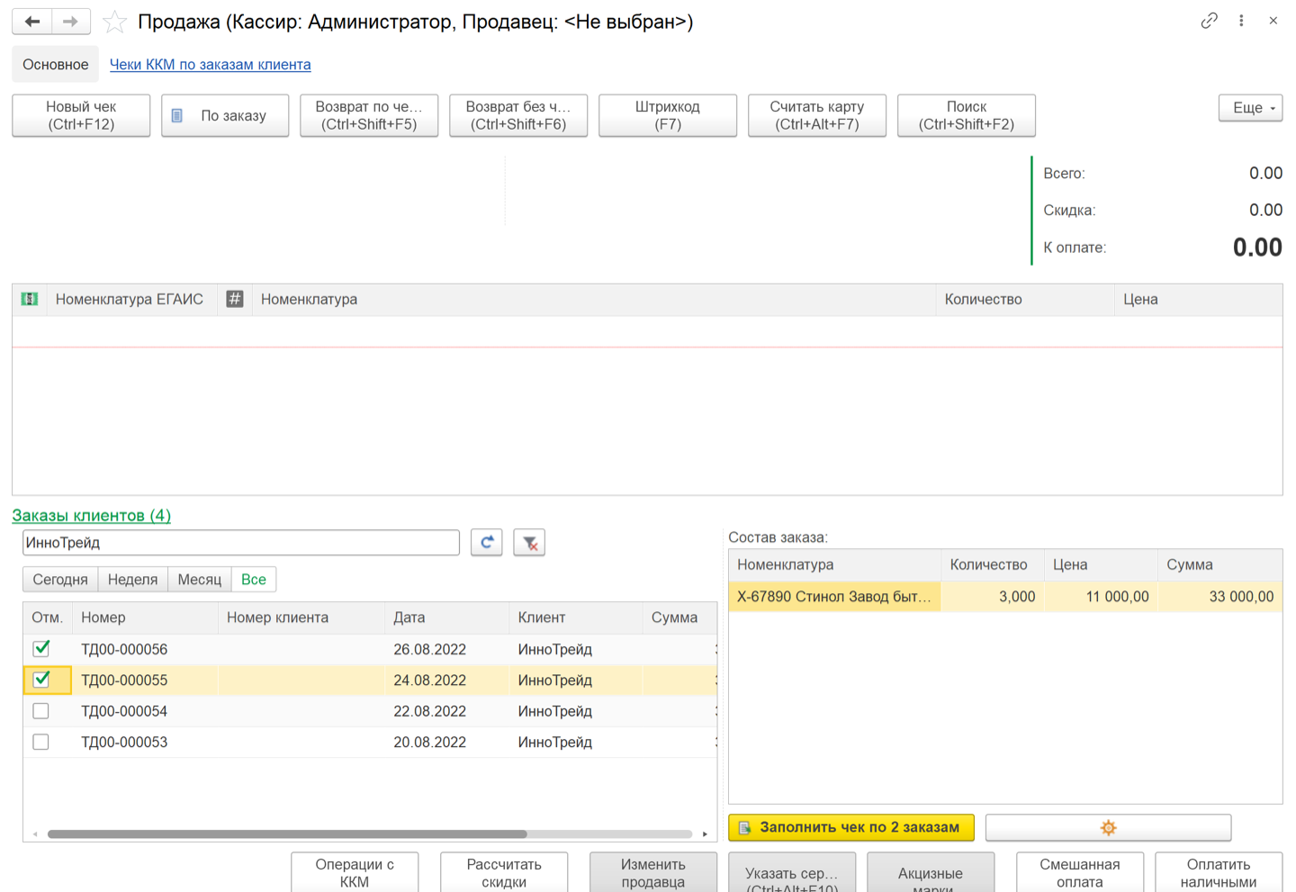Click the orders table horizontal scrollbar
The height and width of the screenshot is (892, 1296).
(287, 834)
